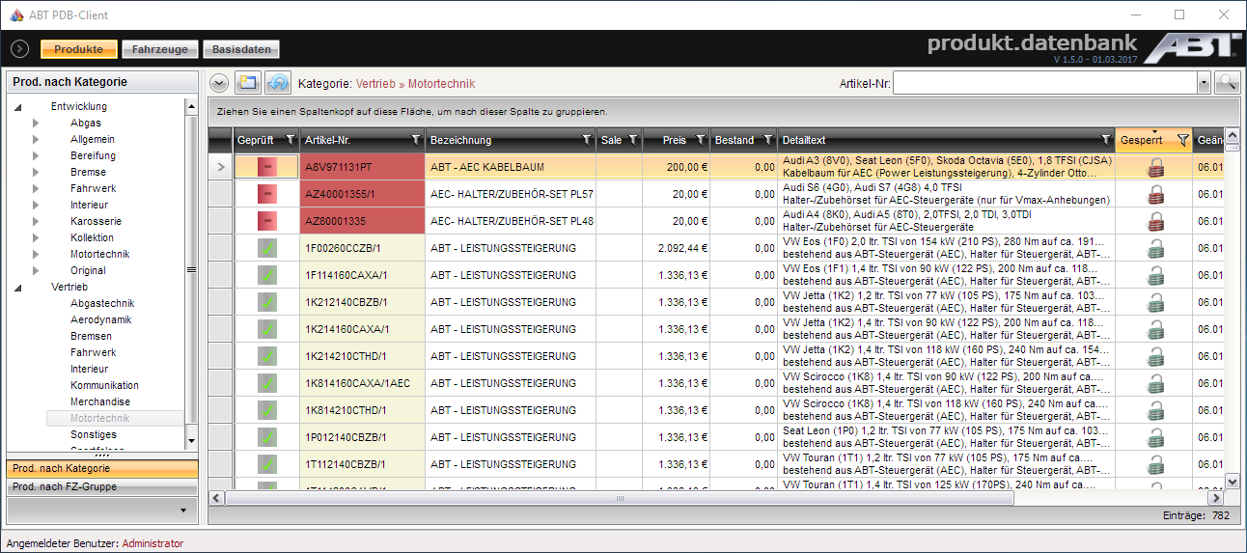
Task: Click the green lock for 1F114160CAXA/1
Action: (1154, 275)
